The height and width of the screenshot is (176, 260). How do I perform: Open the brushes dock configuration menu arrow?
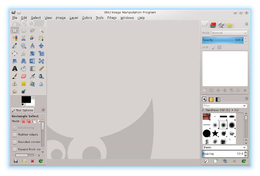tap(247, 99)
